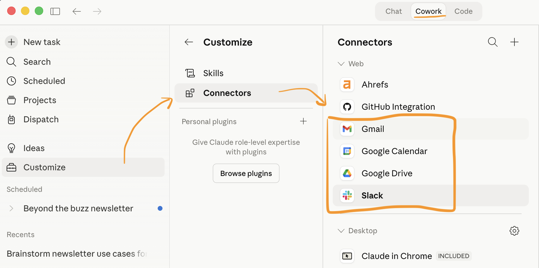The width and height of the screenshot is (539, 268).
Task: Switch to the Code tab
Action: 463,11
